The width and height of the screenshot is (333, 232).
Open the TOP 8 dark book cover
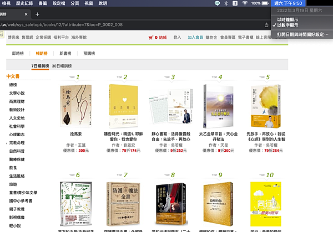pyautogui.click(x=171, y=204)
